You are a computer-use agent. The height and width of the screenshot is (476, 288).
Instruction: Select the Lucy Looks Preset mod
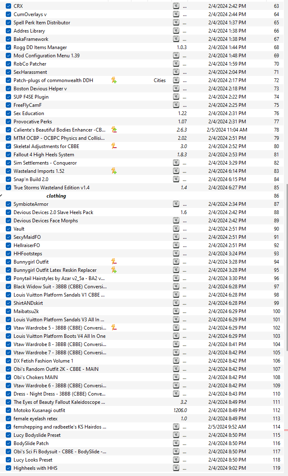(x=33, y=460)
